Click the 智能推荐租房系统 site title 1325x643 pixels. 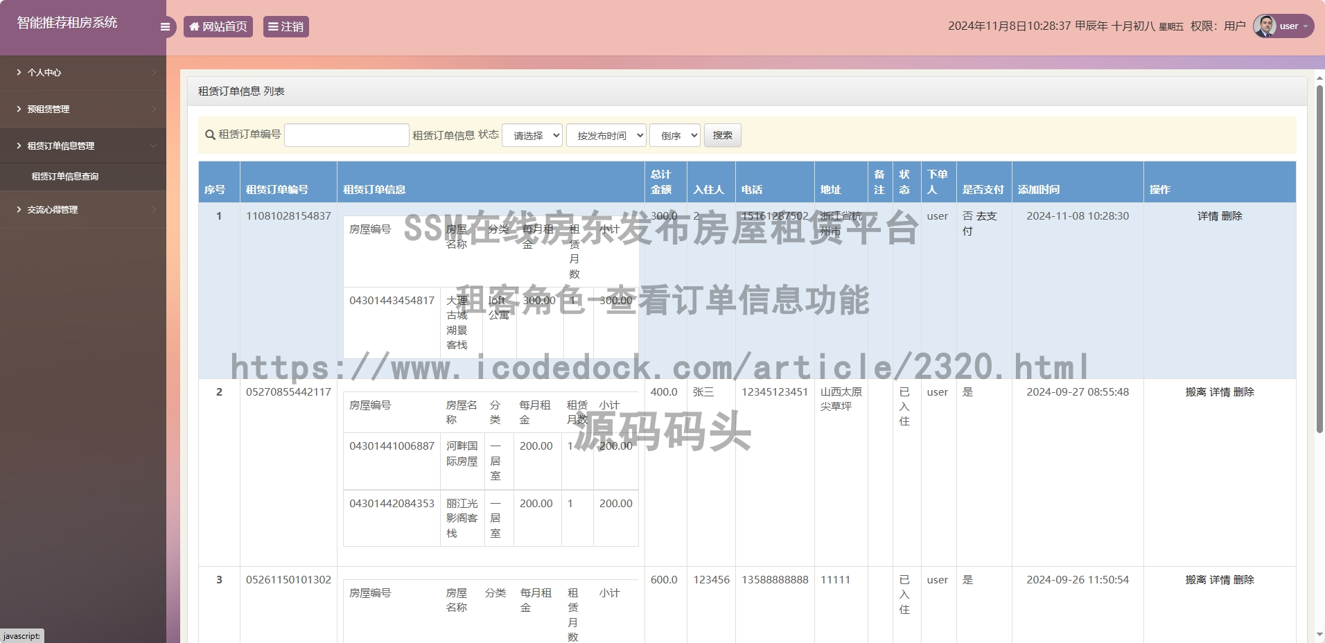click(x=67, y=23)
